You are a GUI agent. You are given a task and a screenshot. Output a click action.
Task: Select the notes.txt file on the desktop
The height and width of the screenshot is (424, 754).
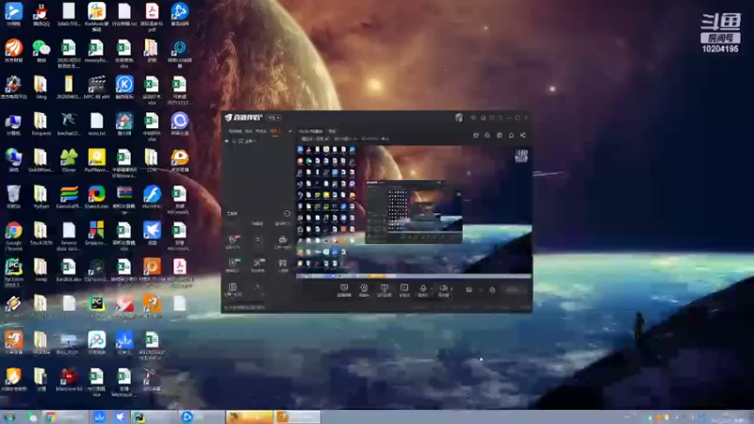[x=97, y=123]
